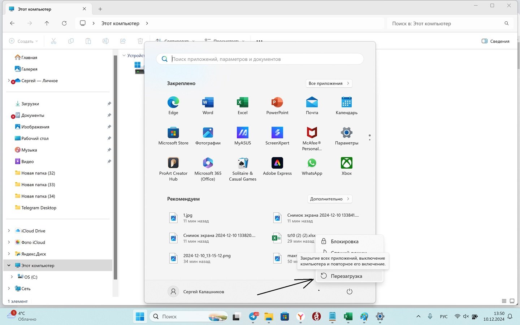Screen dimensions: 520x325
Task: Refresh the Explorer window
Action: (x=64, y=23)
